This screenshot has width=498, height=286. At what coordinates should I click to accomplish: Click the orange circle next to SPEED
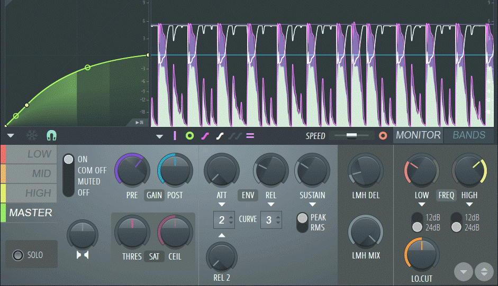pyautogui.click(x=383, y=136)
